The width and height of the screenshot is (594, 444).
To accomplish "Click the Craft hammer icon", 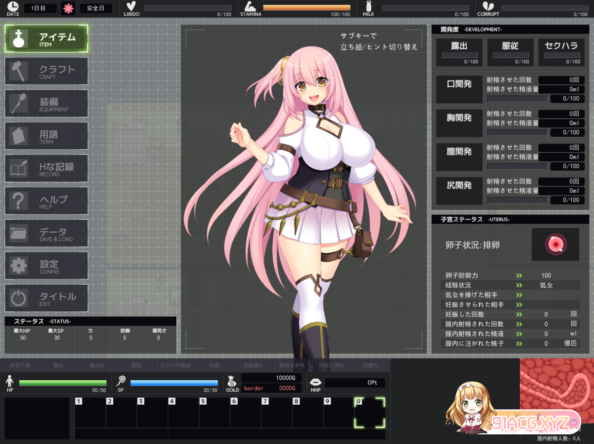I will [18, 71].
